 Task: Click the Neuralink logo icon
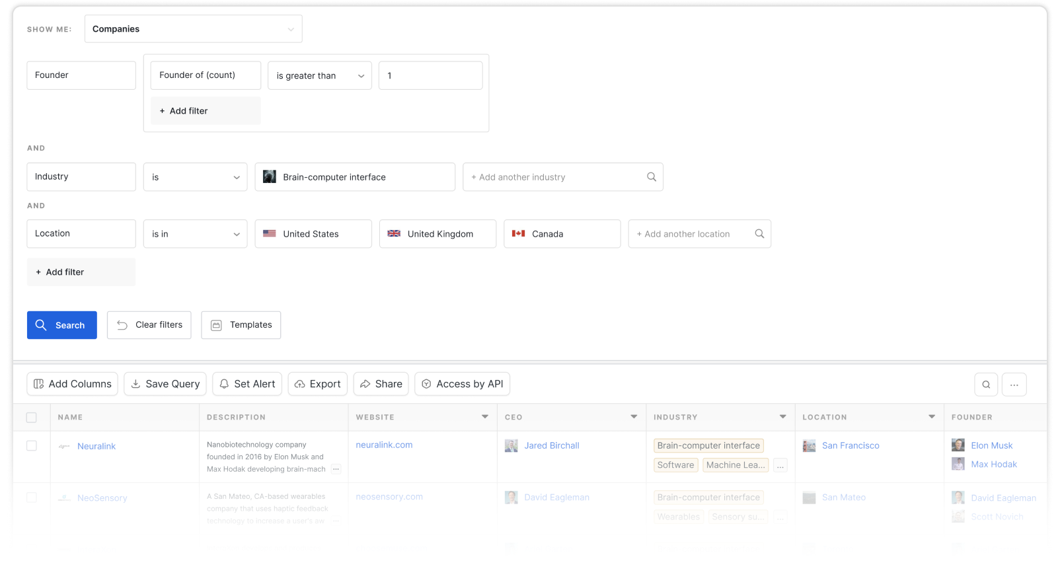64,447
